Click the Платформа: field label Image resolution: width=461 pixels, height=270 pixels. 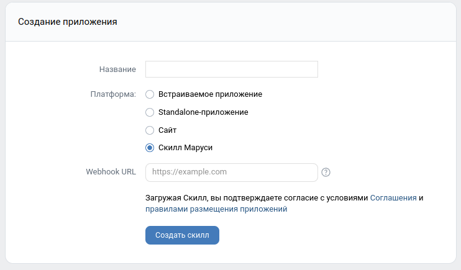(113, 94)
